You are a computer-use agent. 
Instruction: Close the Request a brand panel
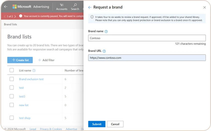click(204, 8)
